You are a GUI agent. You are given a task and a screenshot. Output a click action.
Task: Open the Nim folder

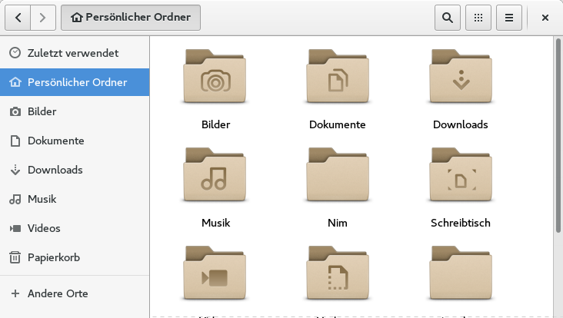pos(337,175)
